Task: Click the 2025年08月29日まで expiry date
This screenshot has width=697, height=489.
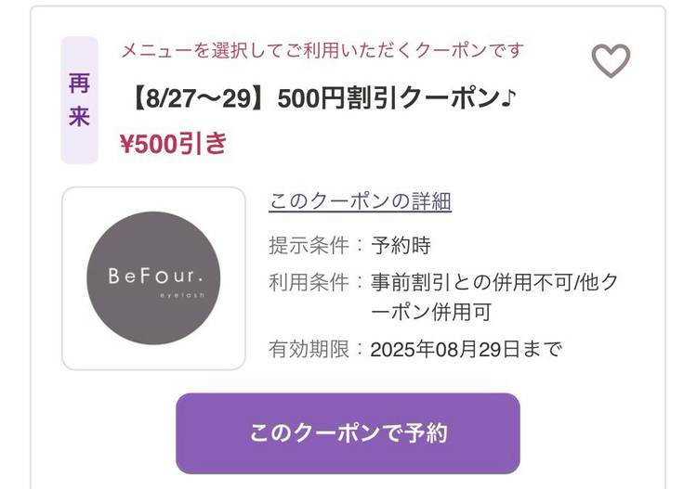Action: click(467, 350)
